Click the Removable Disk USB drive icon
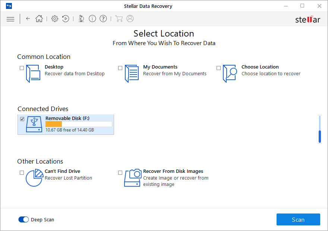Image resolution: width=328 pixels, height=231 pixels. coord(34,124)
